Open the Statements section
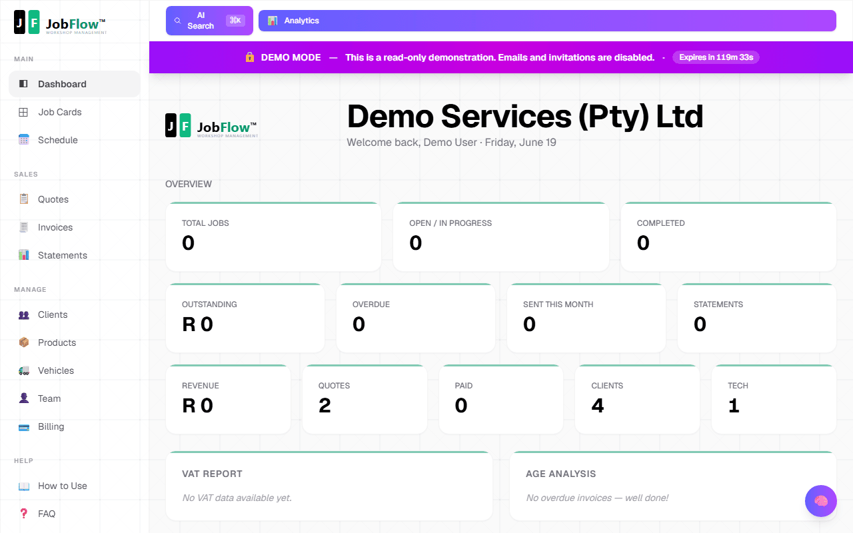 coord(75,255)
